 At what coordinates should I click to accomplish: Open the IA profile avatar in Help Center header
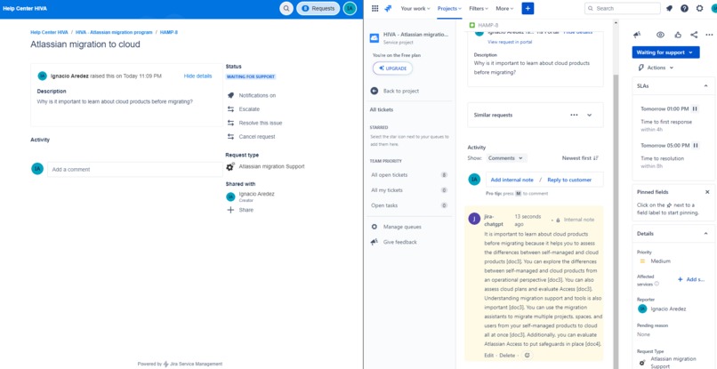[350, 8]
